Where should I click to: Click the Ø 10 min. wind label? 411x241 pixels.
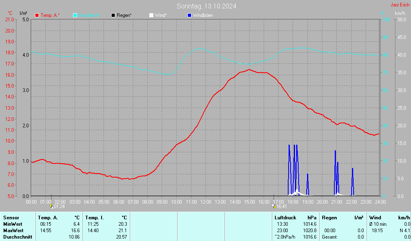click(378, 224)
